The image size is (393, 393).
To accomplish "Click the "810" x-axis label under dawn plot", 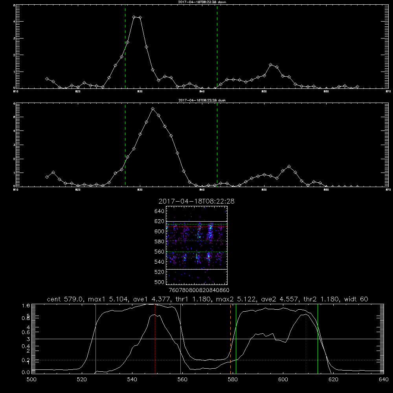I will tap(16, 92).
